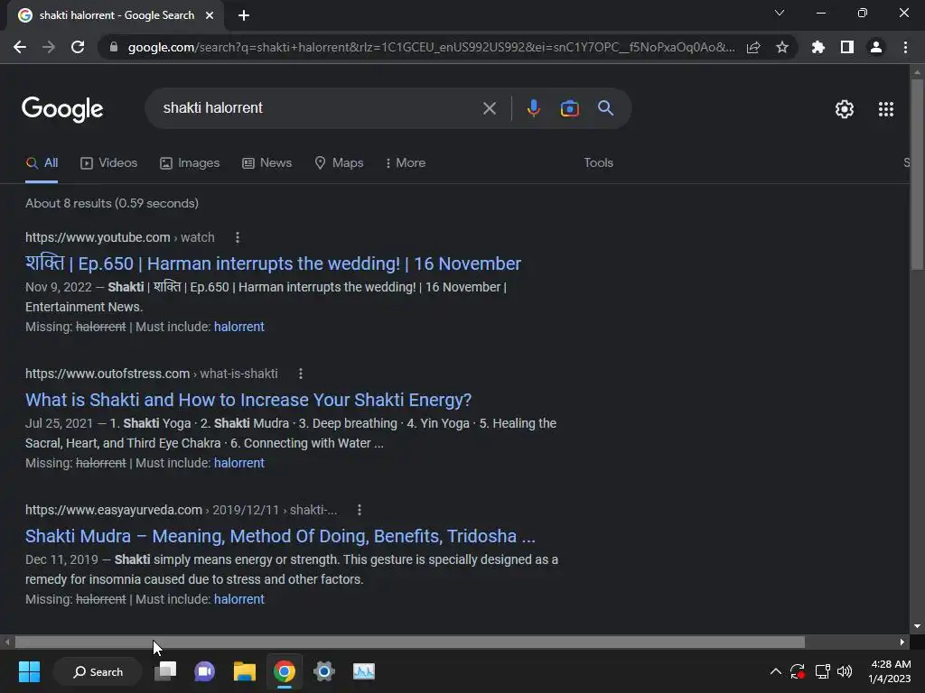Open the Chrome profile avatar menu
Screen dimensions: 925x693
876,47
